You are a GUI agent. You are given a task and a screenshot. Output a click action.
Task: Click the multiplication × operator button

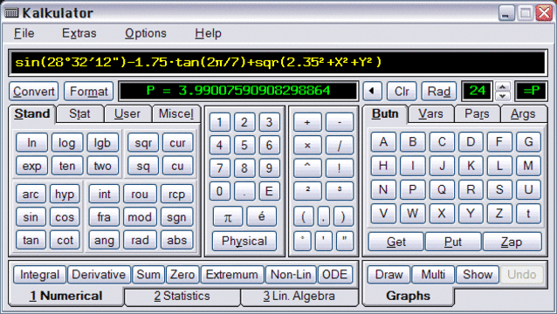tap(307, 145)
